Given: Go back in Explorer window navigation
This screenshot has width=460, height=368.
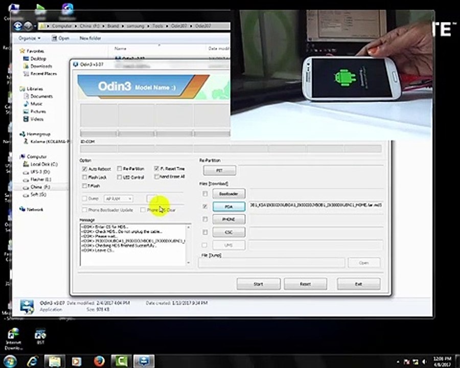Looking at the screenshot, I should 18,26.
